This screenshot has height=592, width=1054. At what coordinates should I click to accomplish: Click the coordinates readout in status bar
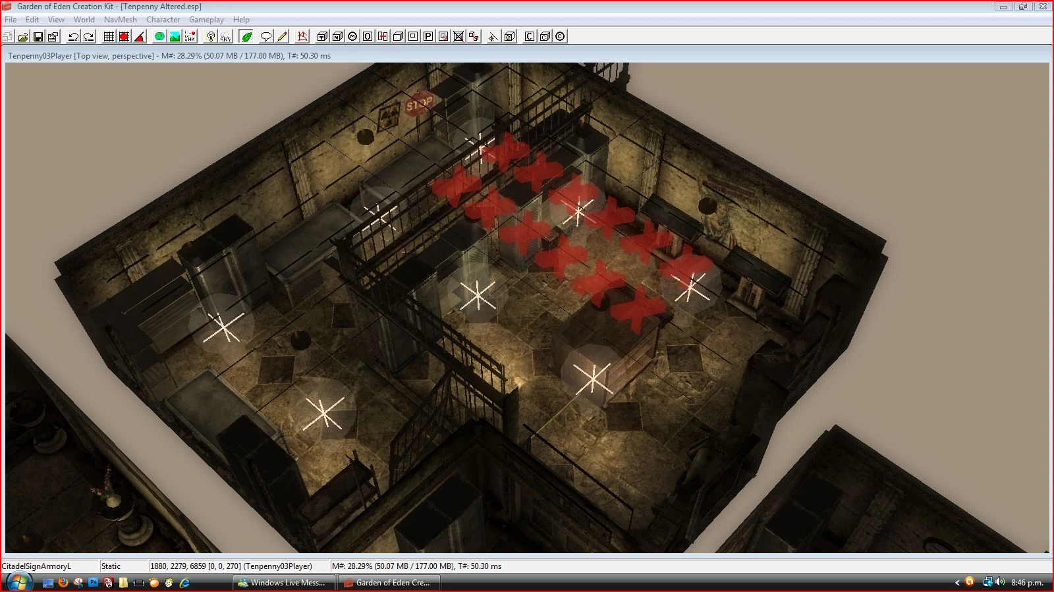(231, 566)
